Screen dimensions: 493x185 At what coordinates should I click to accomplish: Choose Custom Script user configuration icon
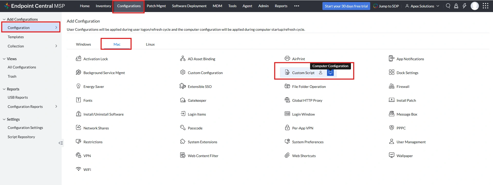tap(321, 73)
